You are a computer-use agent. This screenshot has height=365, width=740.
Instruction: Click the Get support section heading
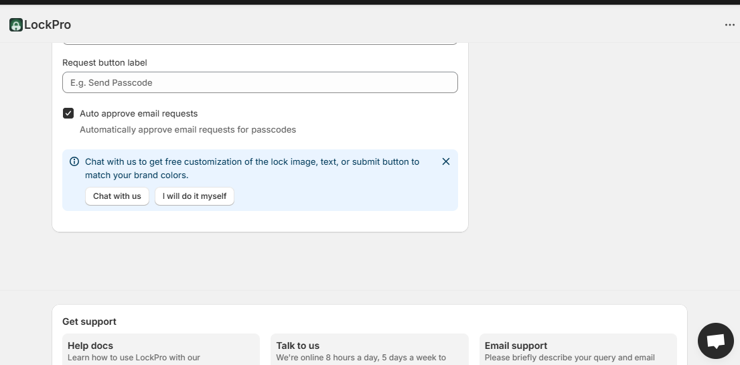click(x=89, y=321)
